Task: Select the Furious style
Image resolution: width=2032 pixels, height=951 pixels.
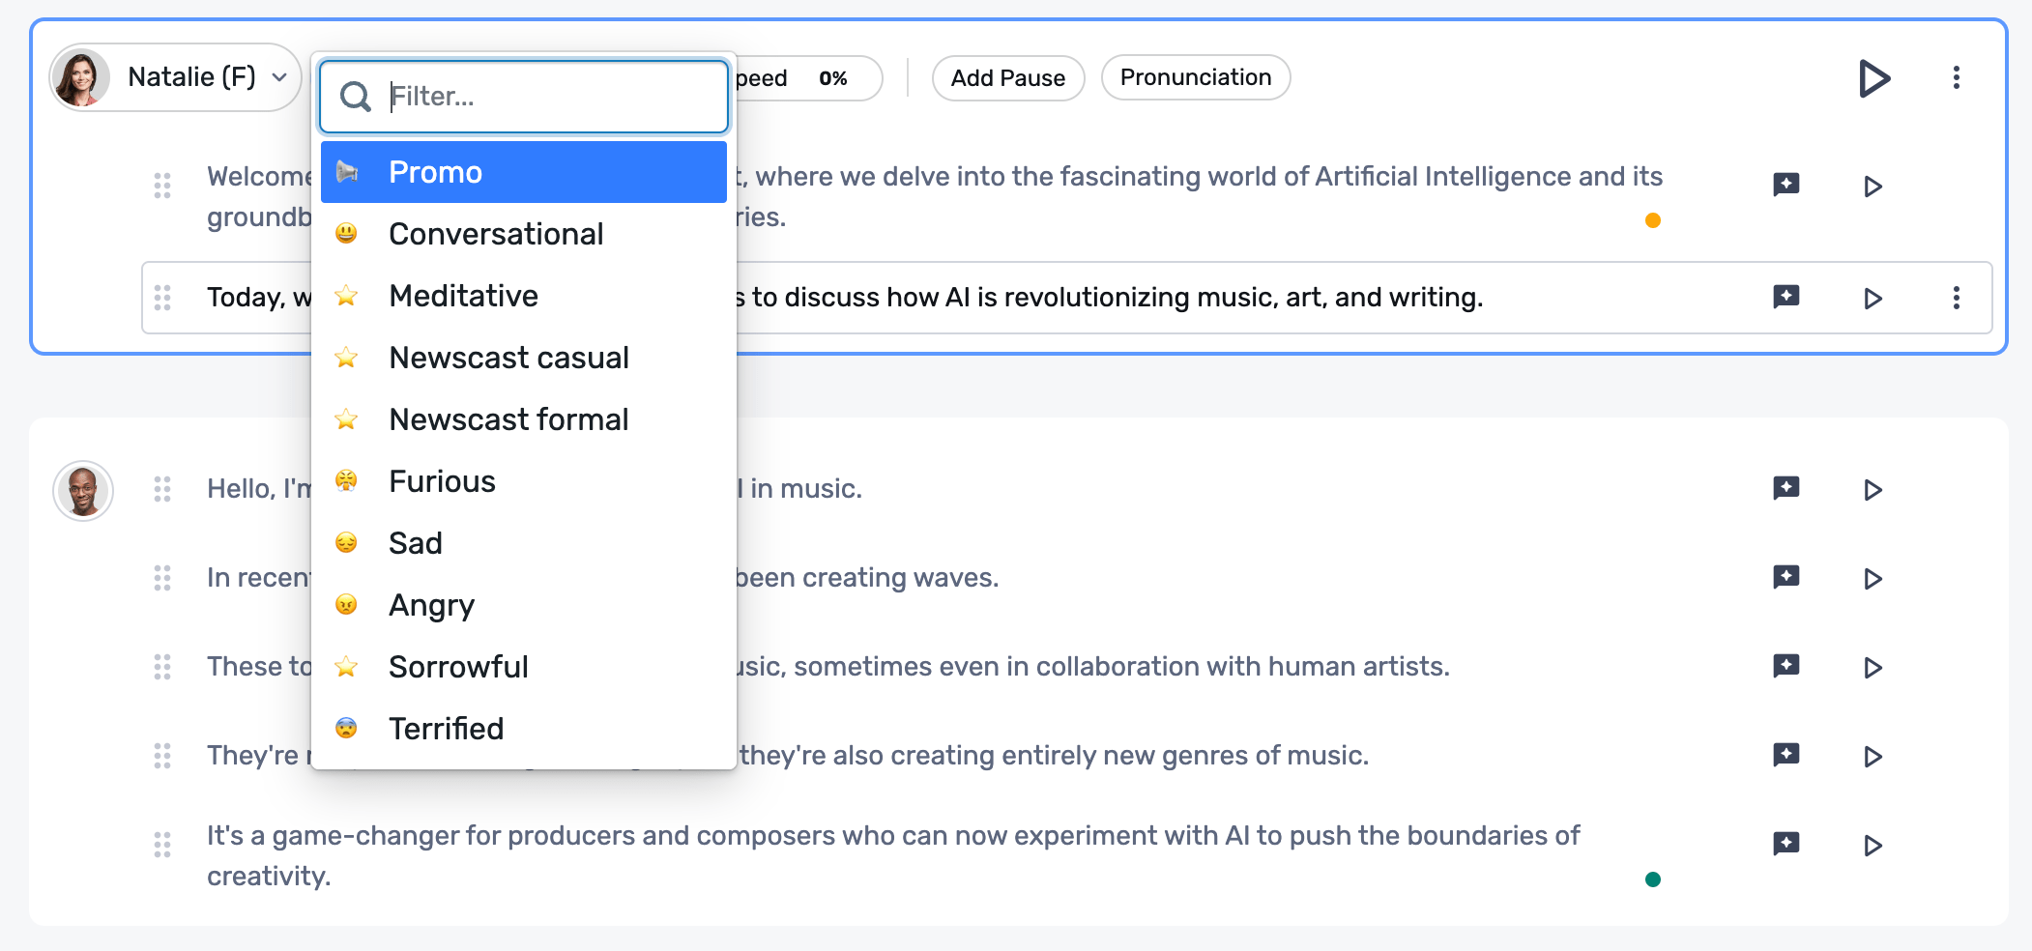Action: [524, 481]
